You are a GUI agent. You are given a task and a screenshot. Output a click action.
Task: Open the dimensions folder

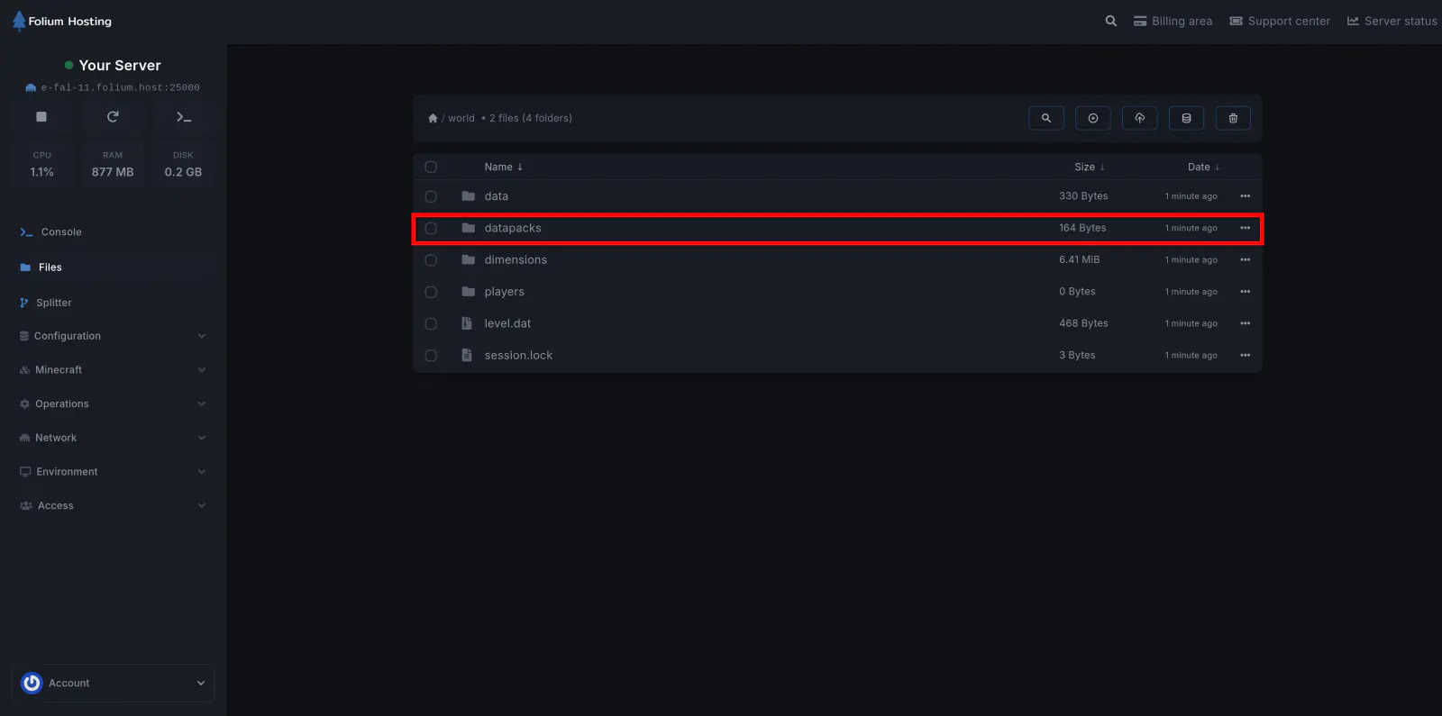click(516, 260)
